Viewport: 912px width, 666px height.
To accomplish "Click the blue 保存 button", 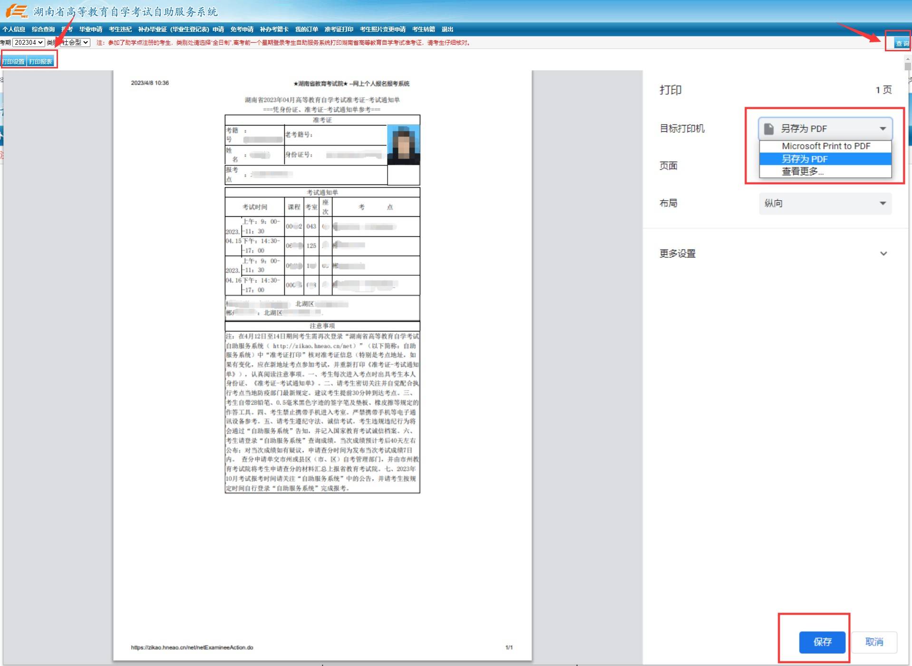I will [822, 642].
